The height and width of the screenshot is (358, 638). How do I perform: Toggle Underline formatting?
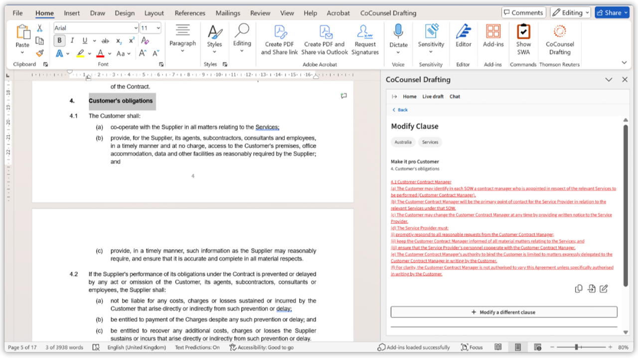[85, 41]
